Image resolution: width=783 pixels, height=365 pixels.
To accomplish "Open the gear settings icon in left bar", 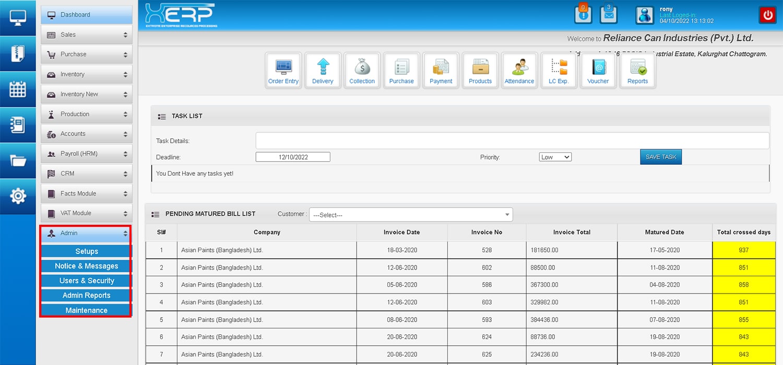I will 18,196.
